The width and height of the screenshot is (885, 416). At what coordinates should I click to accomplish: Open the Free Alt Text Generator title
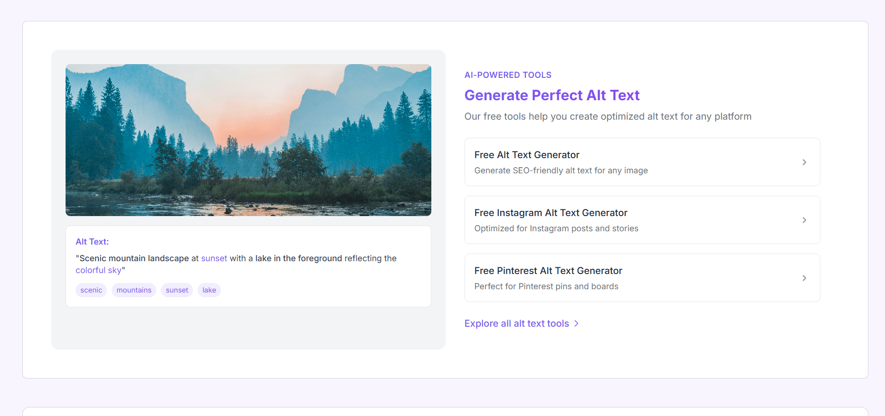click(527, 155)
